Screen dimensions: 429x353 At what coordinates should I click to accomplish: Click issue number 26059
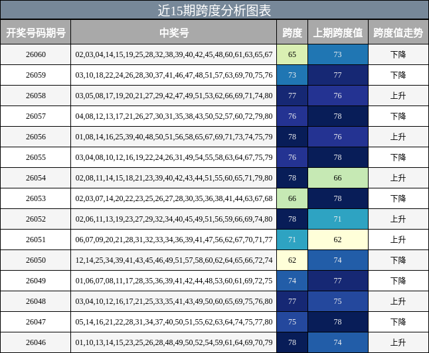tap(36, 75)
